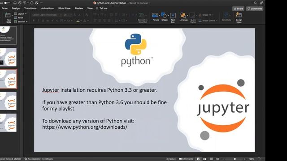Click the Save icon in title bar
The height and width of the screenshot is (161, 287).
pos(20,3)
